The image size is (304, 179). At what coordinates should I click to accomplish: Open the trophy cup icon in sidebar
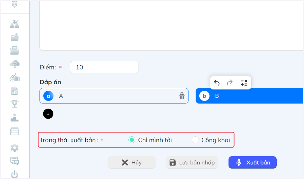click(15, 104)
